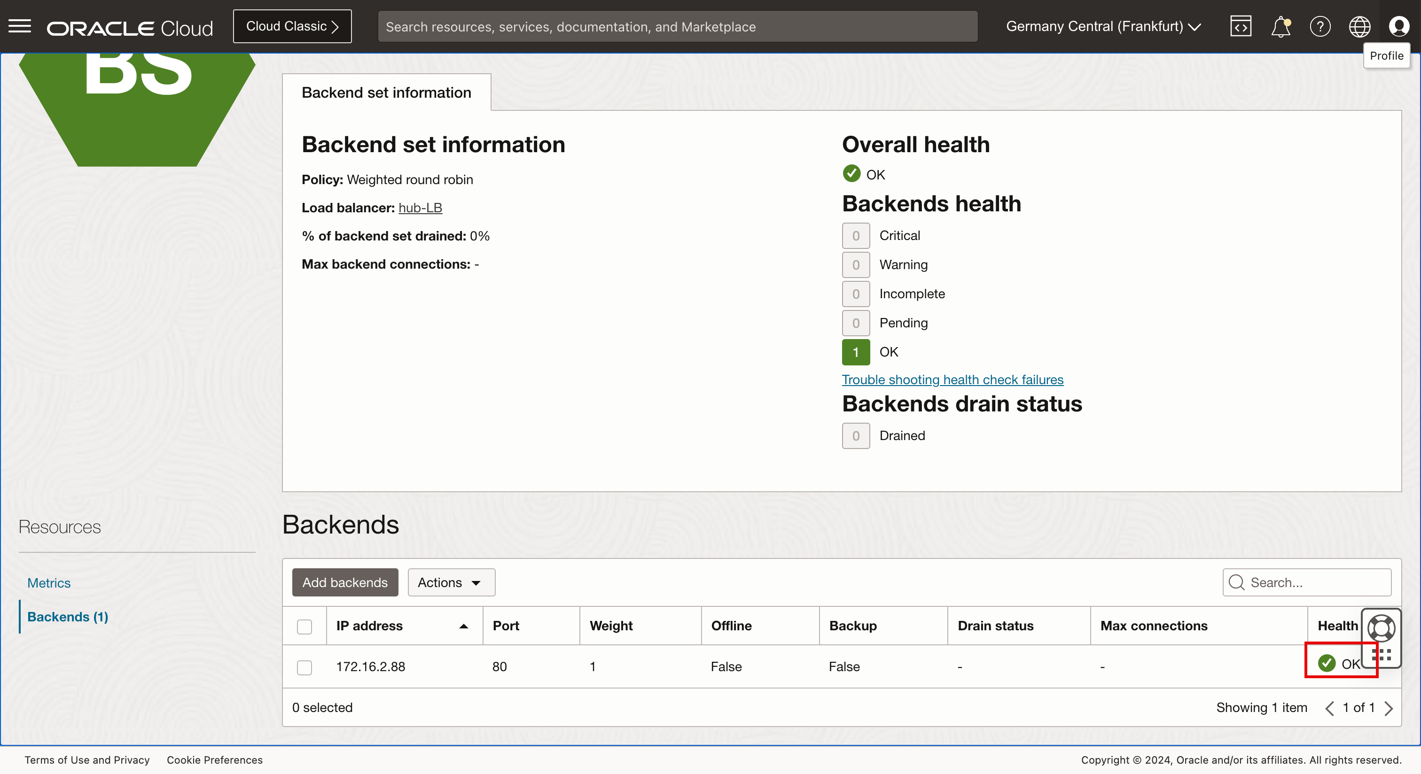Image resolution: width=1421 pixels, height=774 pixels.
Task: Open the hub-LB load balancer link
Action: [420, 208]
